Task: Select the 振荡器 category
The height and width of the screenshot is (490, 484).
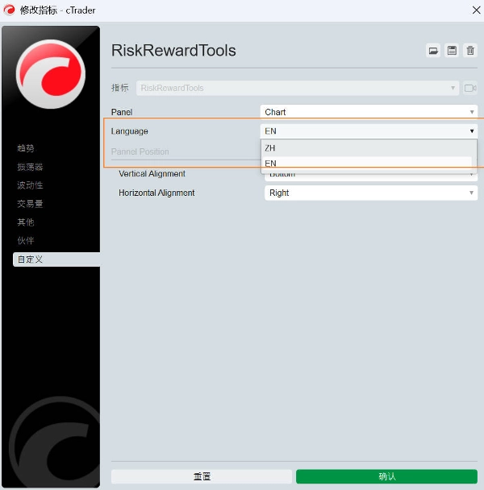Action: (30, 167)
